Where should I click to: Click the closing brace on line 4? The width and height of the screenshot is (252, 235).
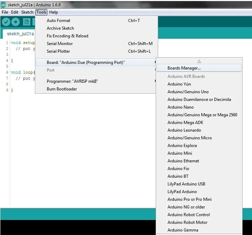tap(12, 61)
